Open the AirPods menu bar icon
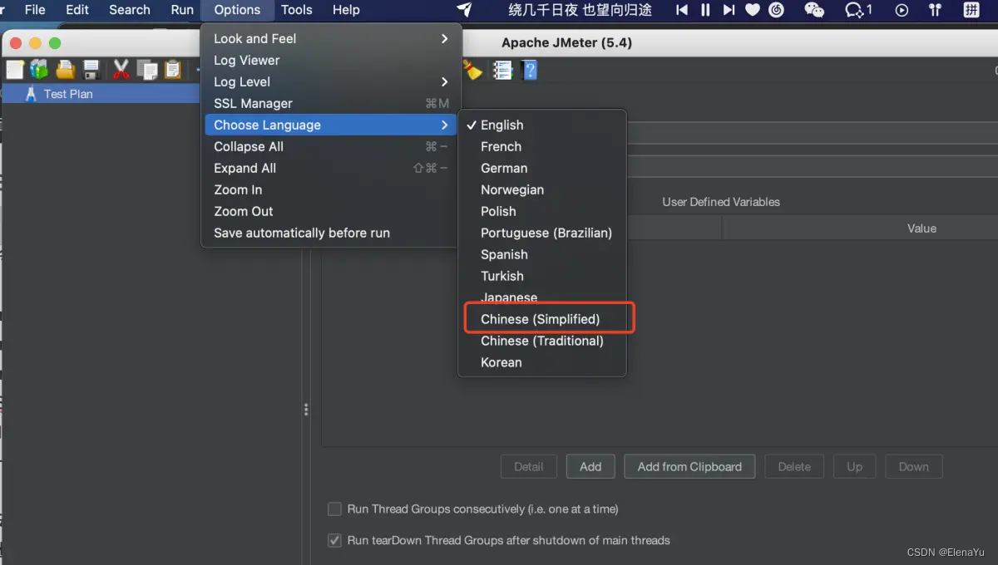998x565 pixels. click(x=935, y=10)
